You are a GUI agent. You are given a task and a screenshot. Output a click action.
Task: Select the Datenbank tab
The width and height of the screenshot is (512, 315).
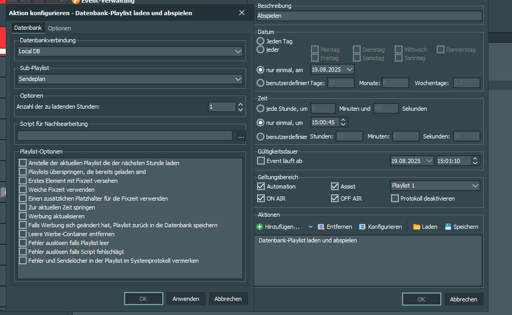click(x=28, y=28)
